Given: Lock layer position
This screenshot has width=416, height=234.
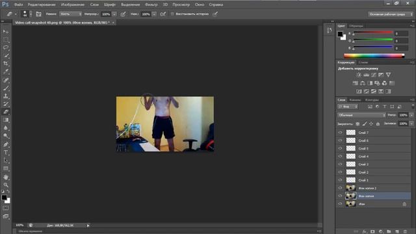Looking at the screenshot, I should [371, 123].
